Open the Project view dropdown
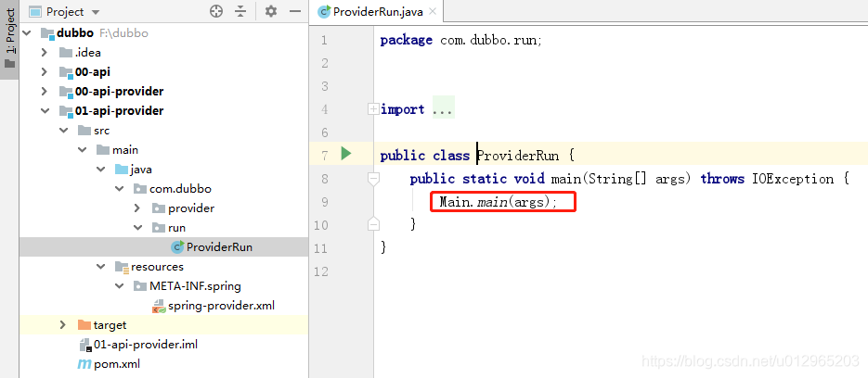The height and width of the screenshot is (378, 868). pyautogui.click(x=94, y=12)
